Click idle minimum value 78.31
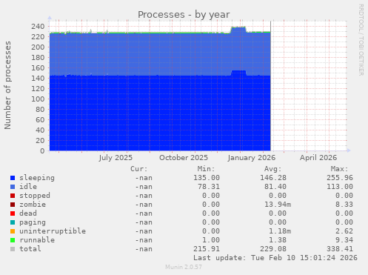Screen dimensions: 368x275 (209, 187)
